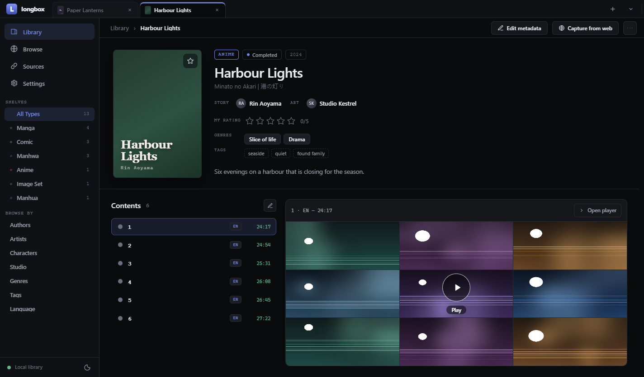Open the Image Set shelf
Viewport: 644px width, 377px height.
tap(49, 184)
